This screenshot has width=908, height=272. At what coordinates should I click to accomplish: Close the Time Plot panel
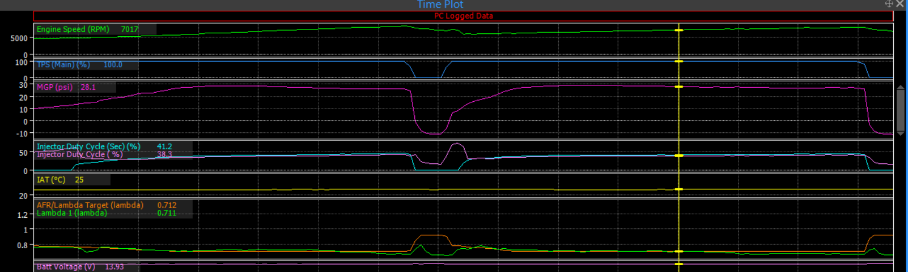click(x=900, y=3)
